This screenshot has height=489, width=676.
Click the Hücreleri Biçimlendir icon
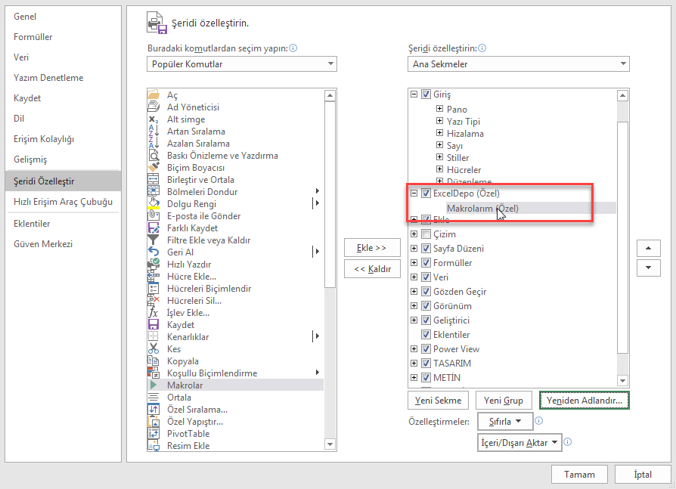[x=153, y=288]
